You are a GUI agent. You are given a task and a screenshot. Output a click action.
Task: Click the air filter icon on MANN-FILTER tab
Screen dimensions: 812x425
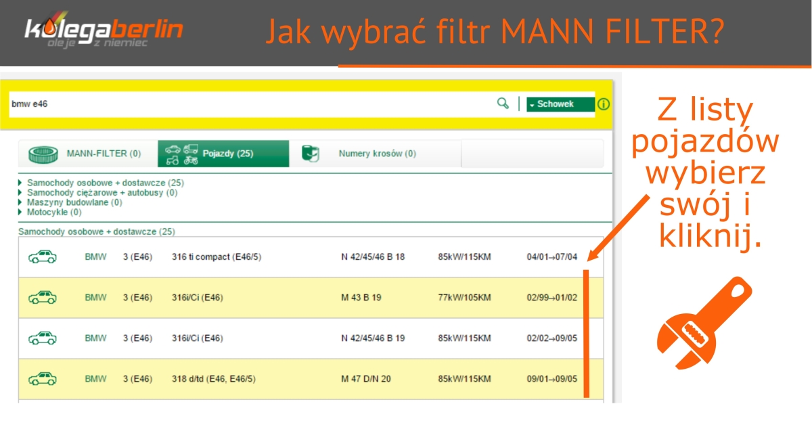pos(43,154)
